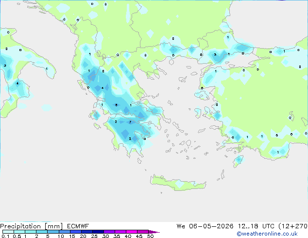Viewport: 308px width, 238px height.
Task: Click the legend label '45'
Action: tap(139, 236)
